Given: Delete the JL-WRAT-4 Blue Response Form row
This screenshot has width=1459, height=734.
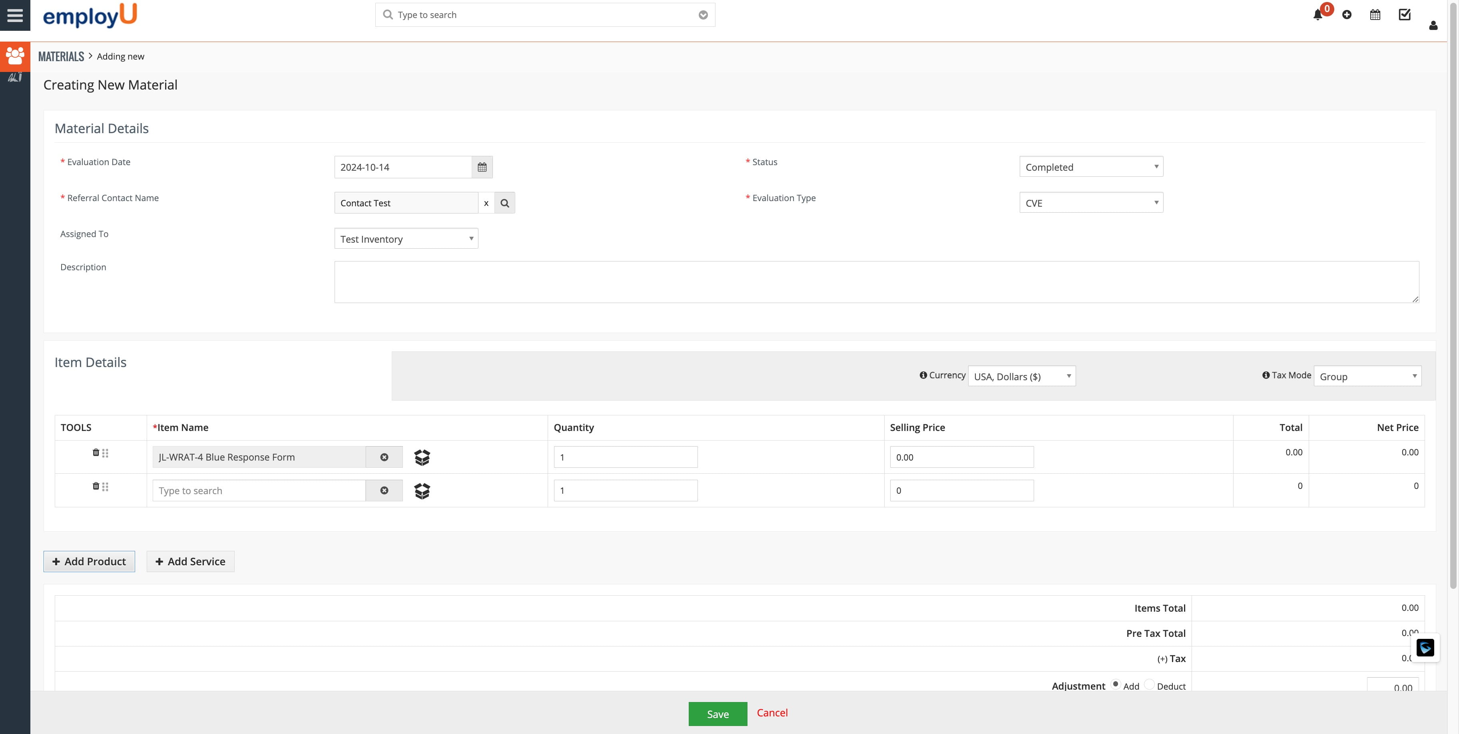Looking at the screenshot, I should [x=96, y=453].
